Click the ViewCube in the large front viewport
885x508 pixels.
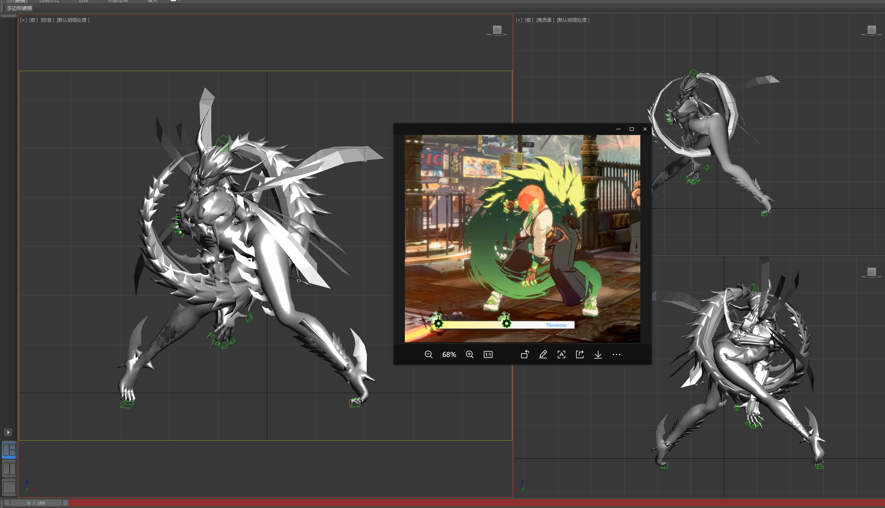tap(497, 30)
